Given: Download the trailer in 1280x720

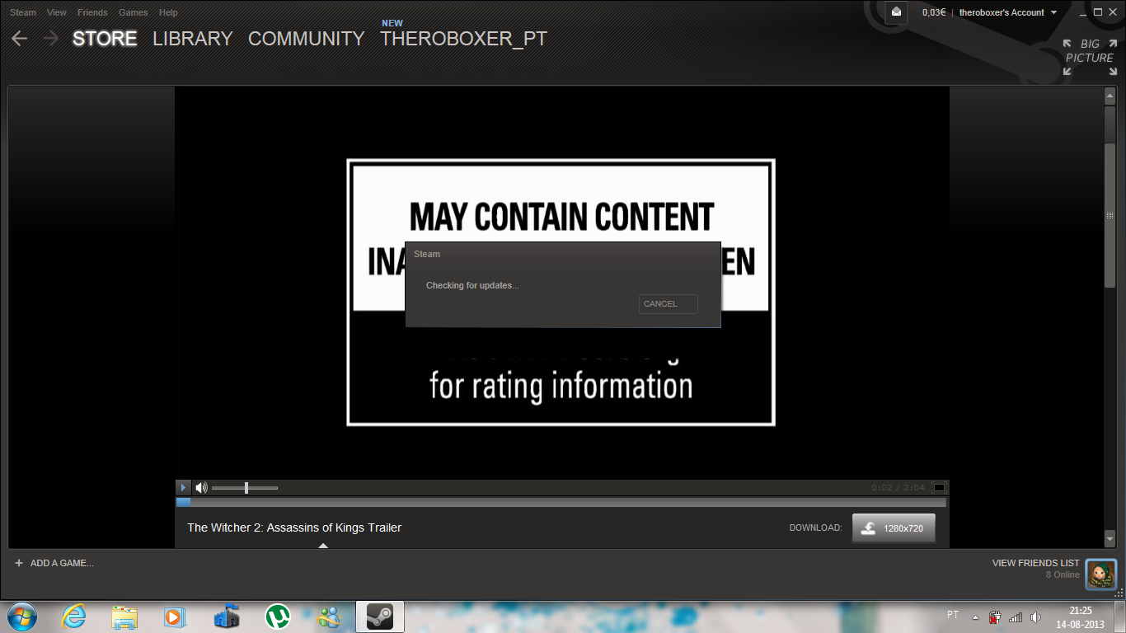Looking at the screenshot, I should tap(894, 528).
